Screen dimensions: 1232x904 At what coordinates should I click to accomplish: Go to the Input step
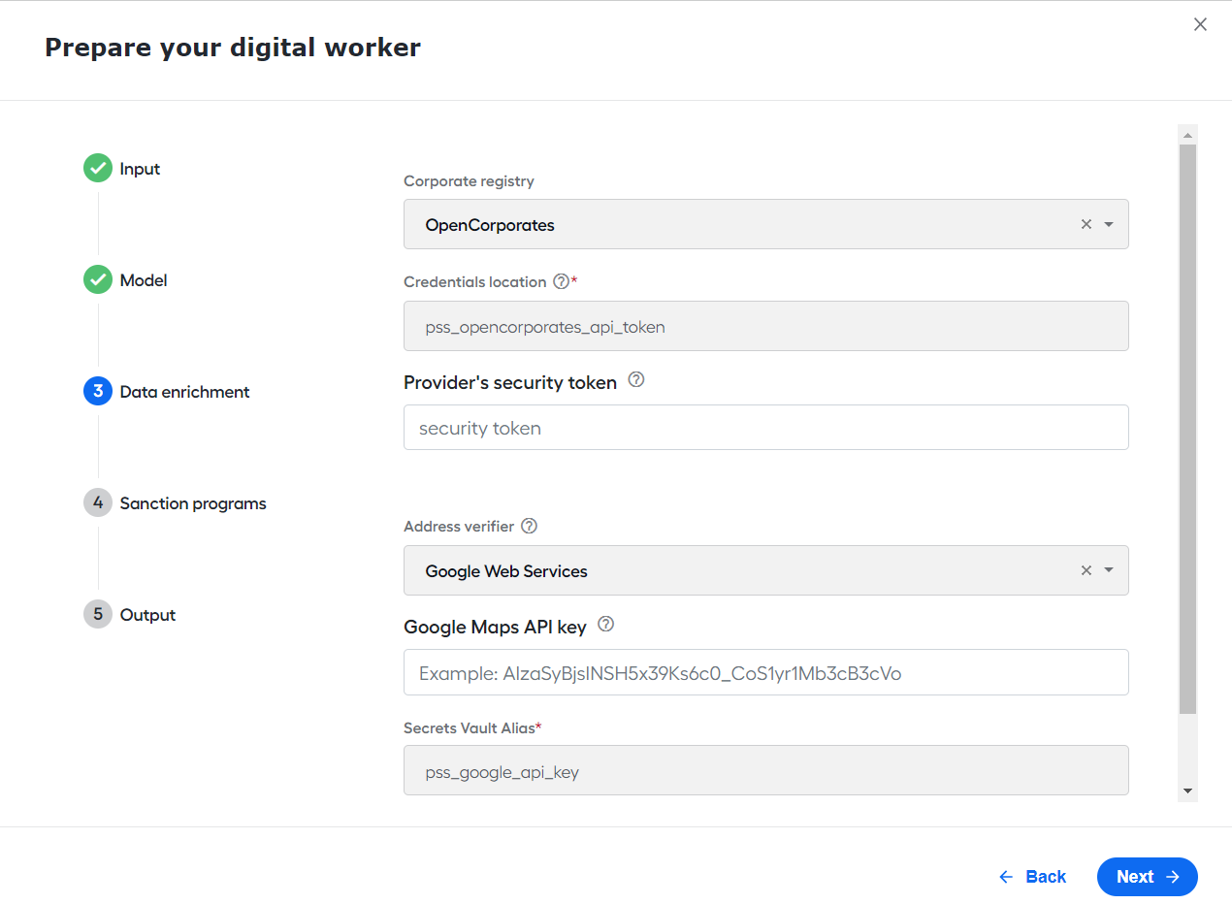coord(140,169)
